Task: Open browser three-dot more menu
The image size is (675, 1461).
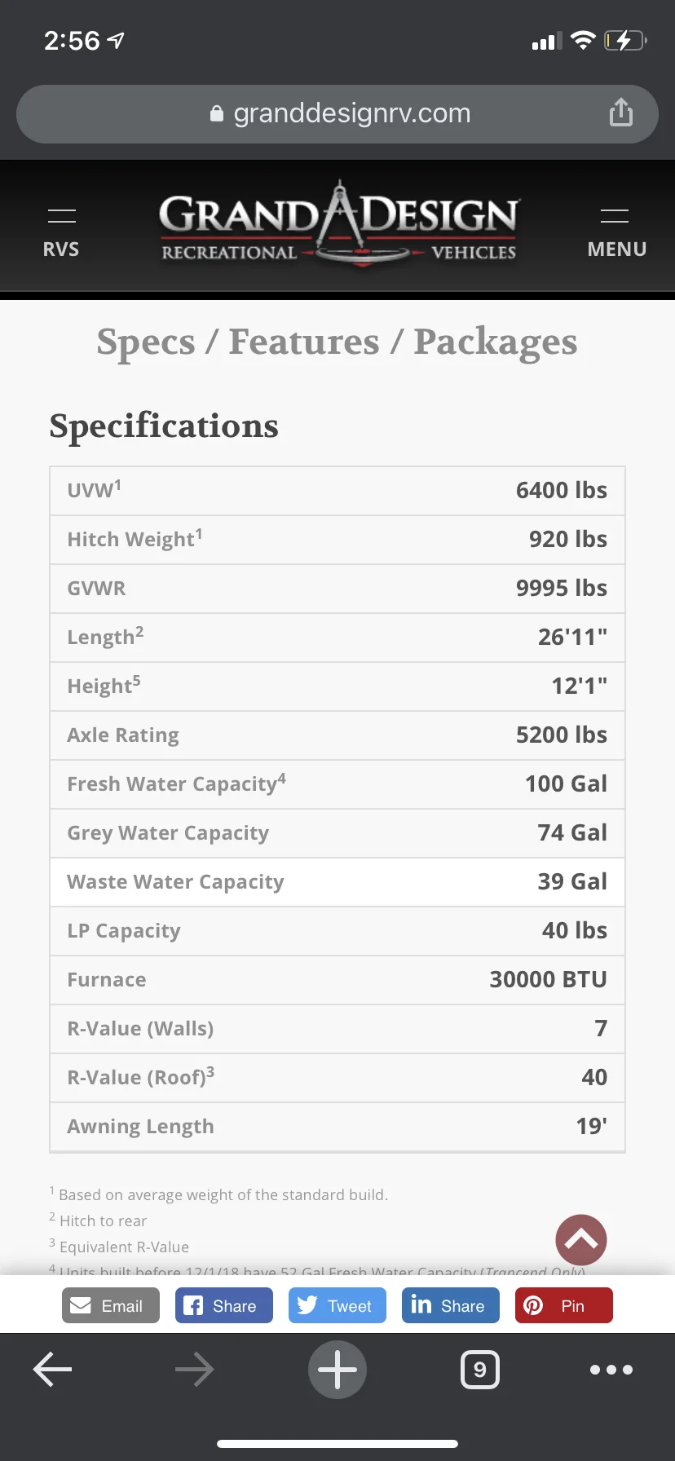Action: click(x=611, y=1370)
